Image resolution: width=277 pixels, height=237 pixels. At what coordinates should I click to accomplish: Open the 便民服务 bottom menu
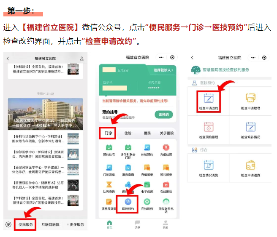coord(25,225)
